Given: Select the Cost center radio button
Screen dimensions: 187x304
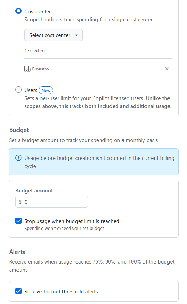Looking at the screenshot, I should coord(19,11).
